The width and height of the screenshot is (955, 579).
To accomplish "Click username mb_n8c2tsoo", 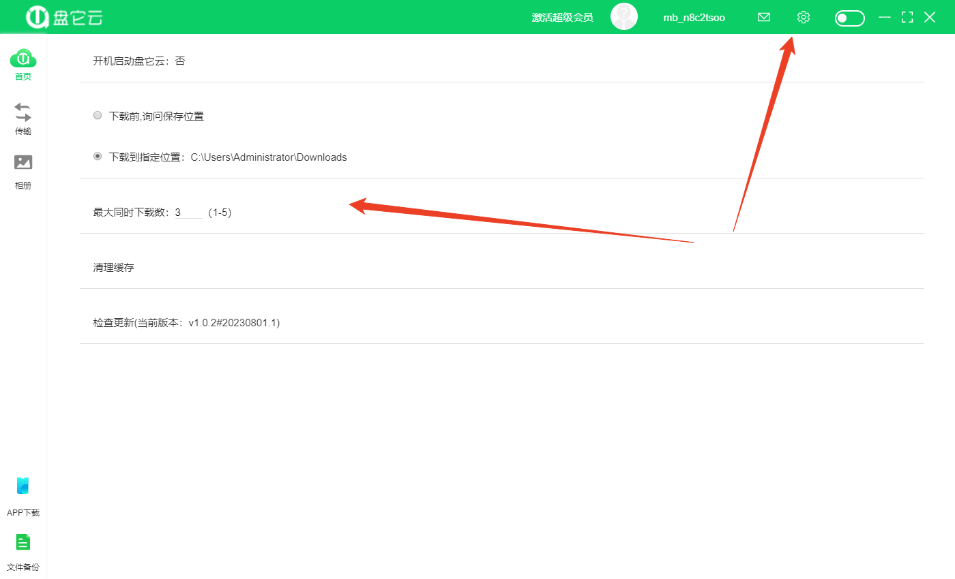I will (x=694, y=18).
